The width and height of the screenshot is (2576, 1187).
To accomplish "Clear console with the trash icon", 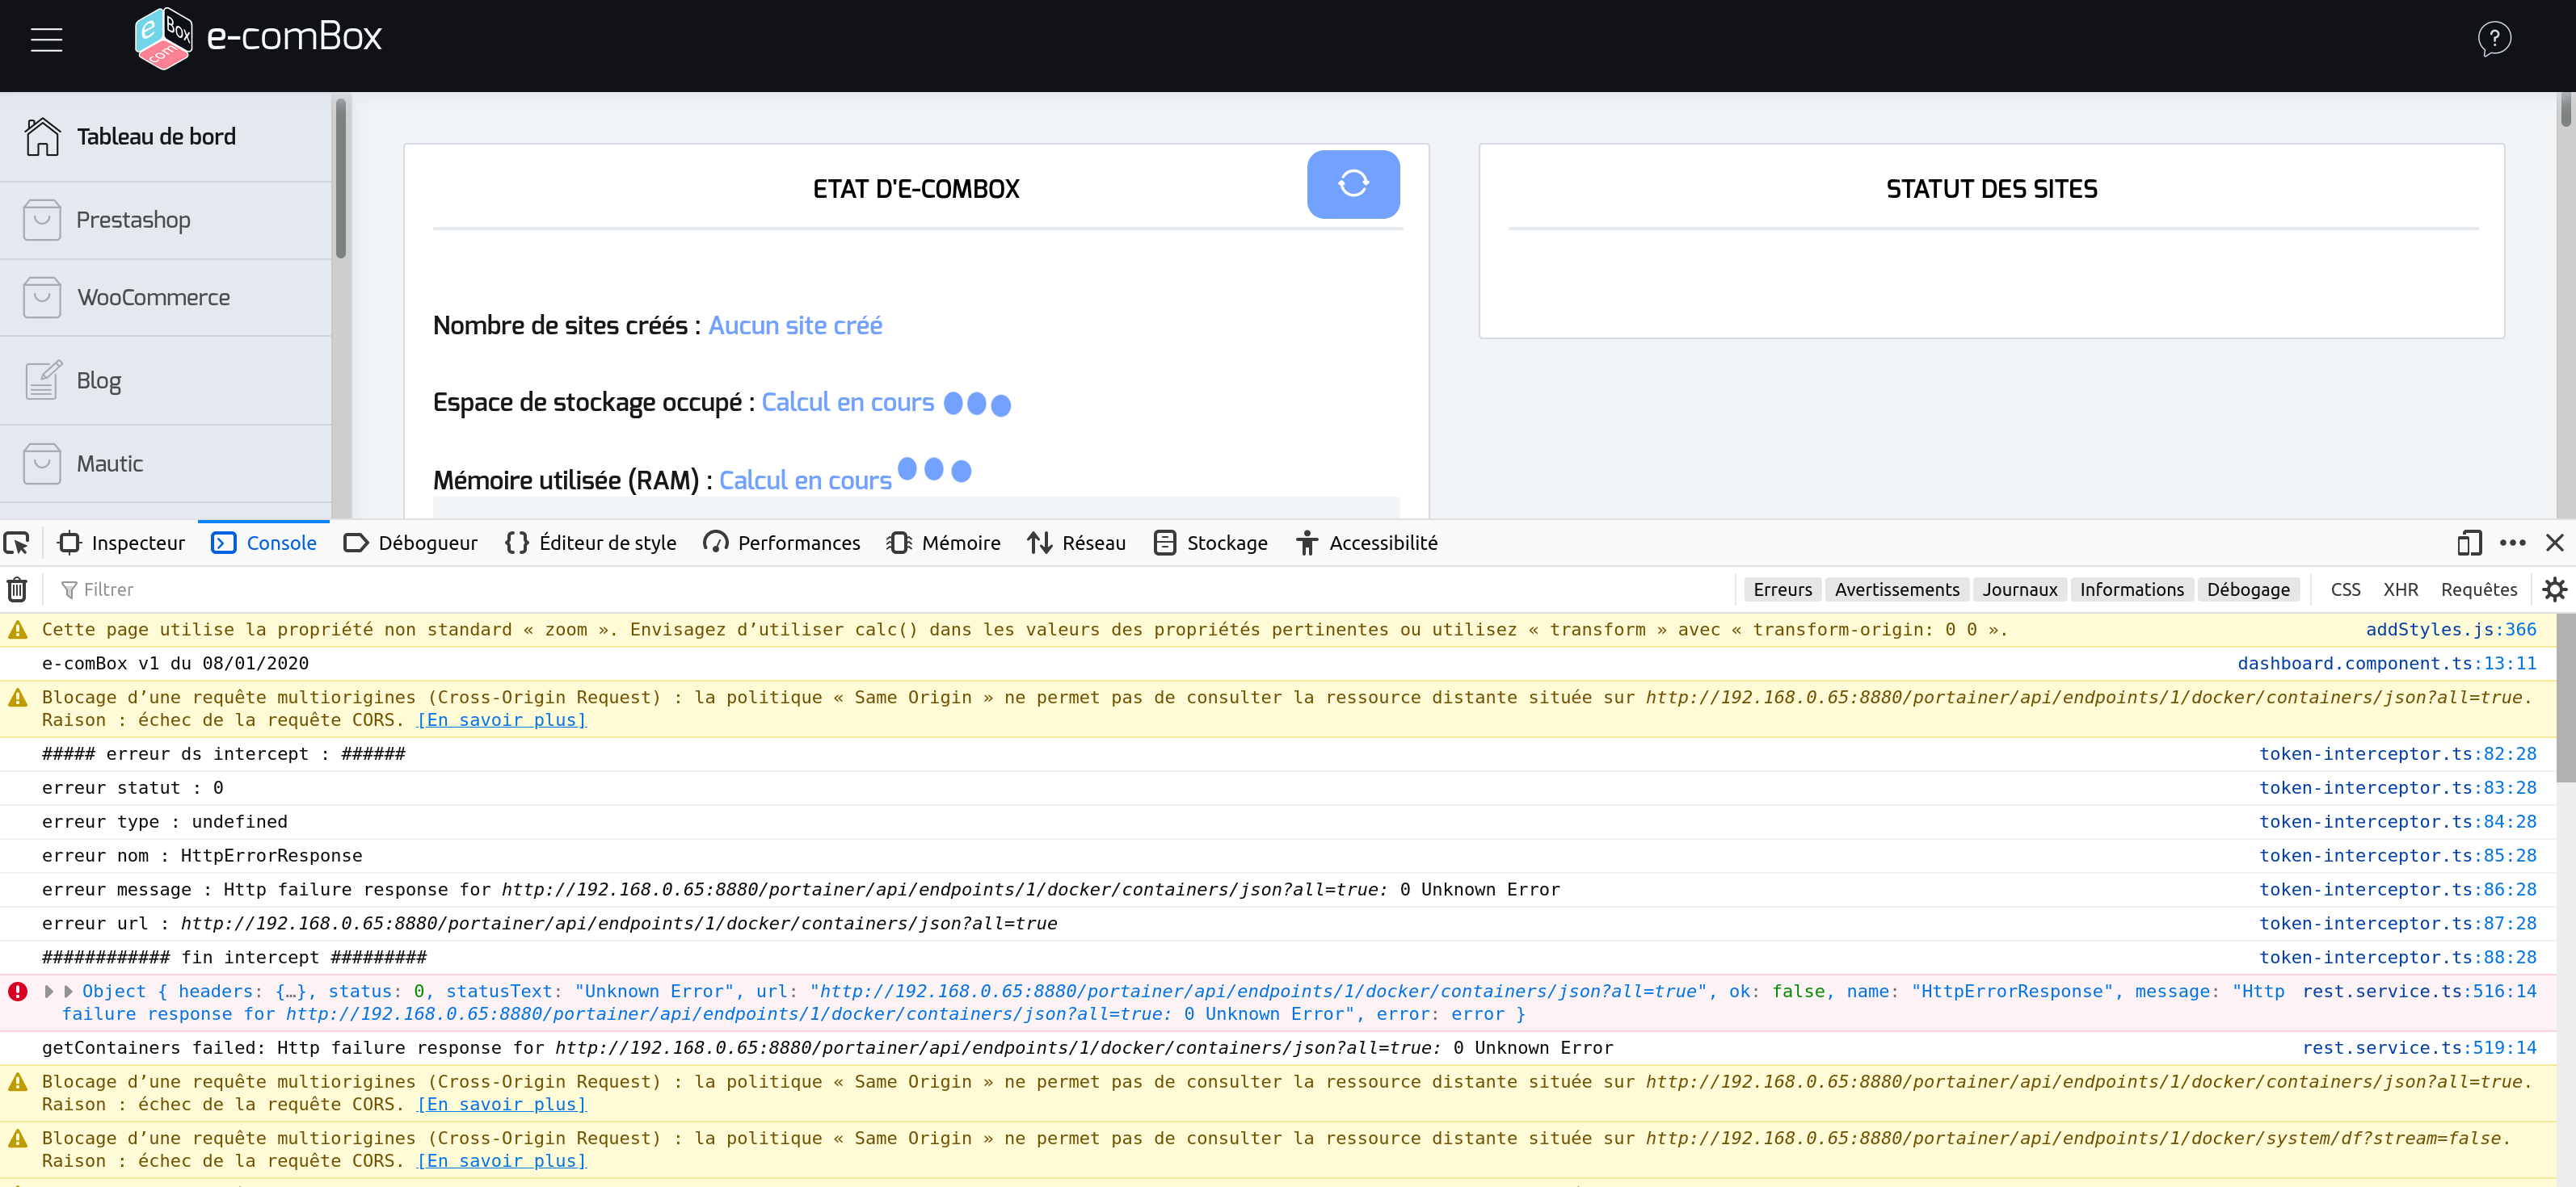I will click(x=17, y=589).
